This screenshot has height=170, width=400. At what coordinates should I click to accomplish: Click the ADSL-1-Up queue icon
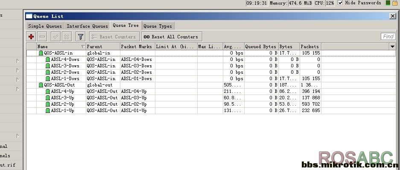click(48, 110)
